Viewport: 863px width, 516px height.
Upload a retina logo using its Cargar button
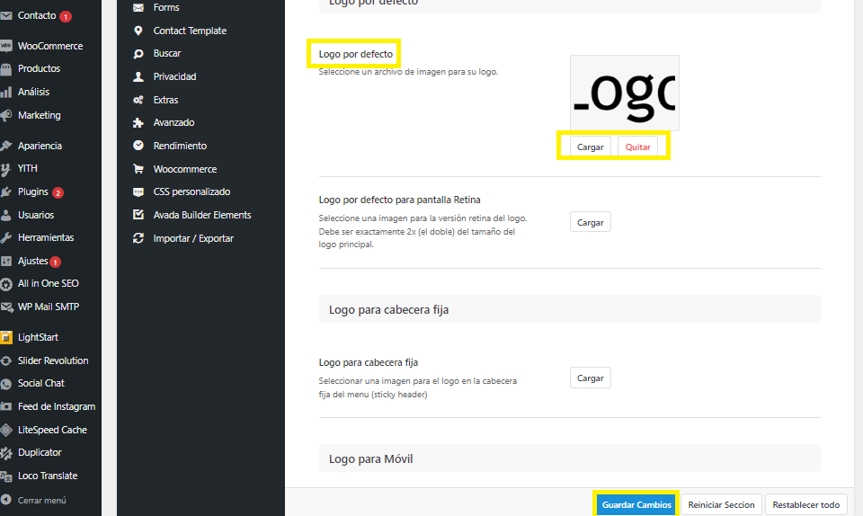590,222
